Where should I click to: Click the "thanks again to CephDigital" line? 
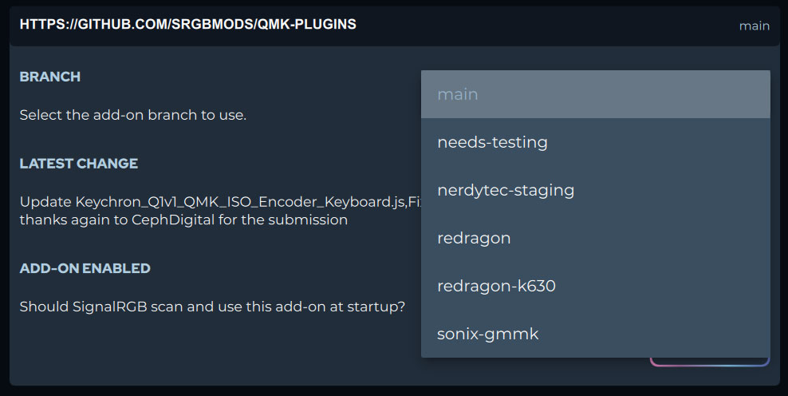(183, 220)
